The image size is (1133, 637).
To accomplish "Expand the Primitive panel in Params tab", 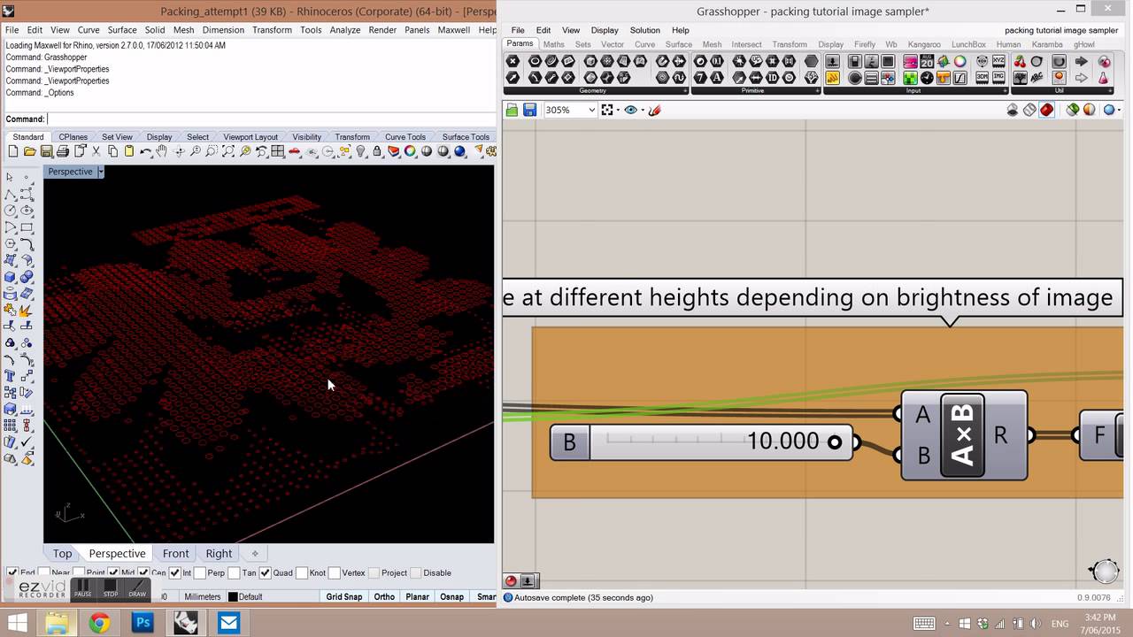I will 754,90.
